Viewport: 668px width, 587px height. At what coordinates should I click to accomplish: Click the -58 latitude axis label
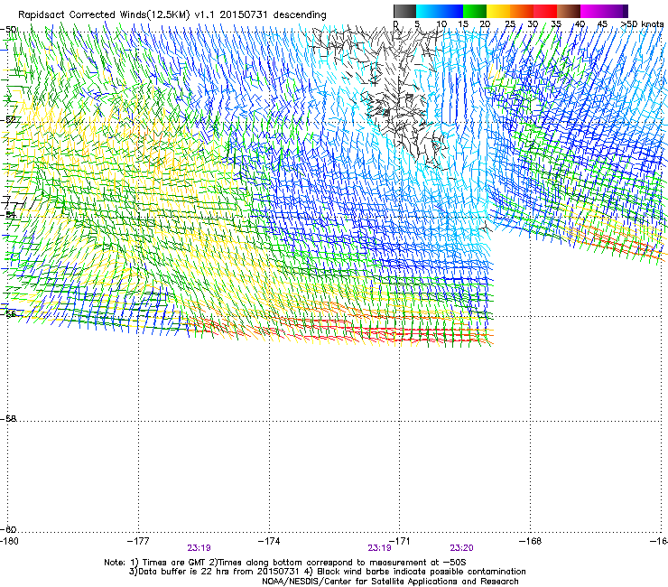point(8,419)
